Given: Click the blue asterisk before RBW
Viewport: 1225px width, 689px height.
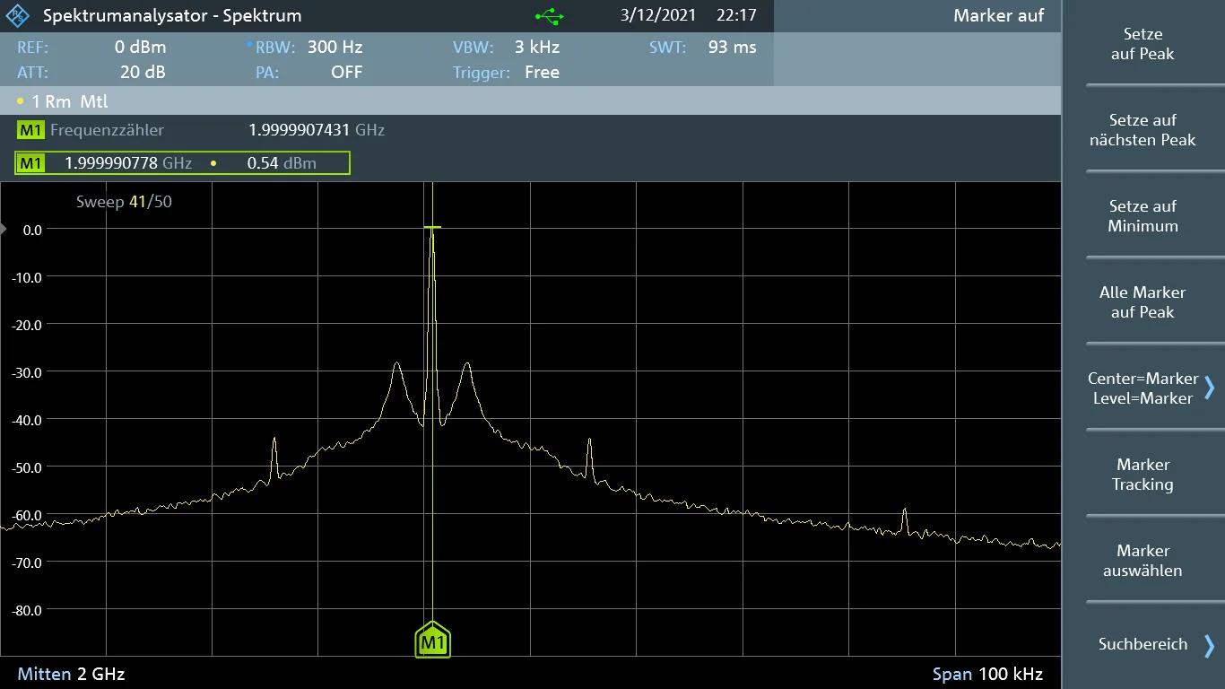Looking at the screenshot, I should 249,45.
